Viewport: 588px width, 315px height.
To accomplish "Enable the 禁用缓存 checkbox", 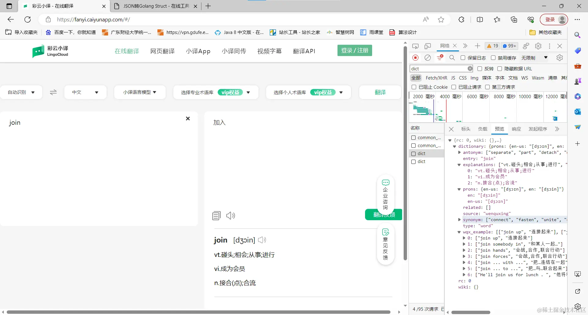I will (493, 58).
